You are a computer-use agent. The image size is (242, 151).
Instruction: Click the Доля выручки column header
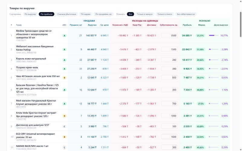221,25
